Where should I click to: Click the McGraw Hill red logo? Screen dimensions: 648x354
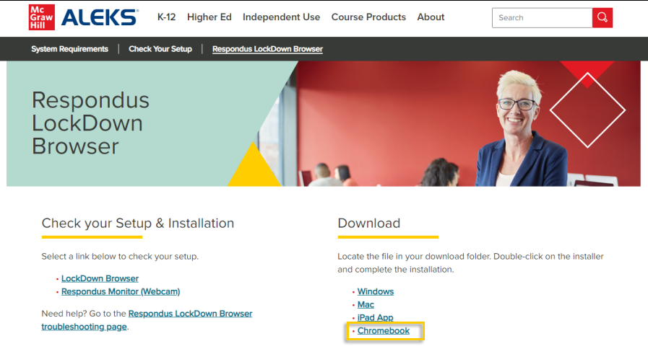tap(42, 17)
